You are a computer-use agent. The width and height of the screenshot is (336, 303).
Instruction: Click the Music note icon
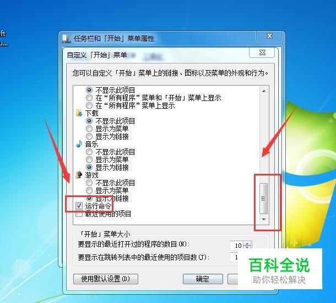[x=79, y=144]
